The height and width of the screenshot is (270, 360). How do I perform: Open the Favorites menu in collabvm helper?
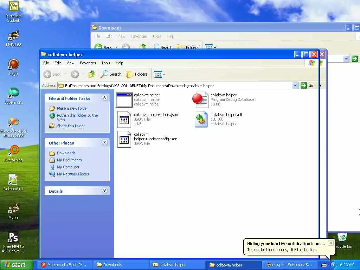(x=88, y=63)
